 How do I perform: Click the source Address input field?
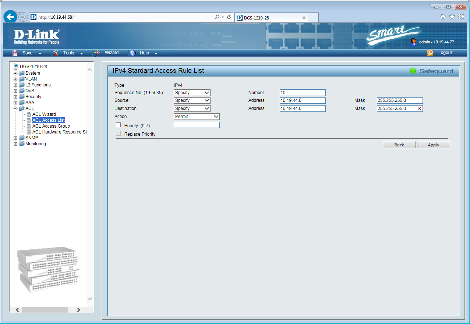pyautogui.click(x=302, y=100)
